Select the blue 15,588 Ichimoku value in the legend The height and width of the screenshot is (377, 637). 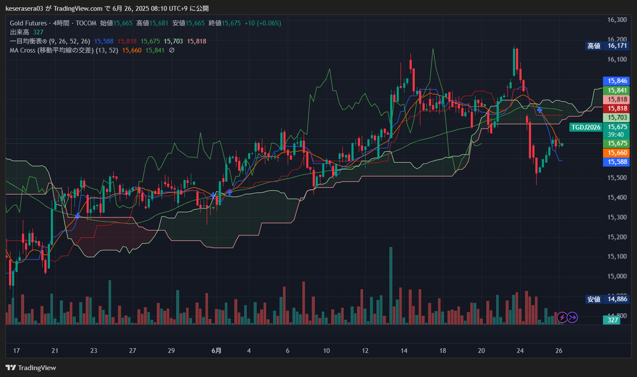pos(104,41)
